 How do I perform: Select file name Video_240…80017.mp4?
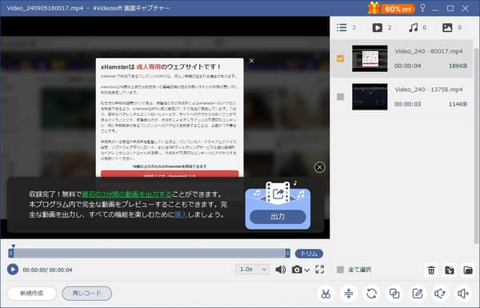[429, 51]
